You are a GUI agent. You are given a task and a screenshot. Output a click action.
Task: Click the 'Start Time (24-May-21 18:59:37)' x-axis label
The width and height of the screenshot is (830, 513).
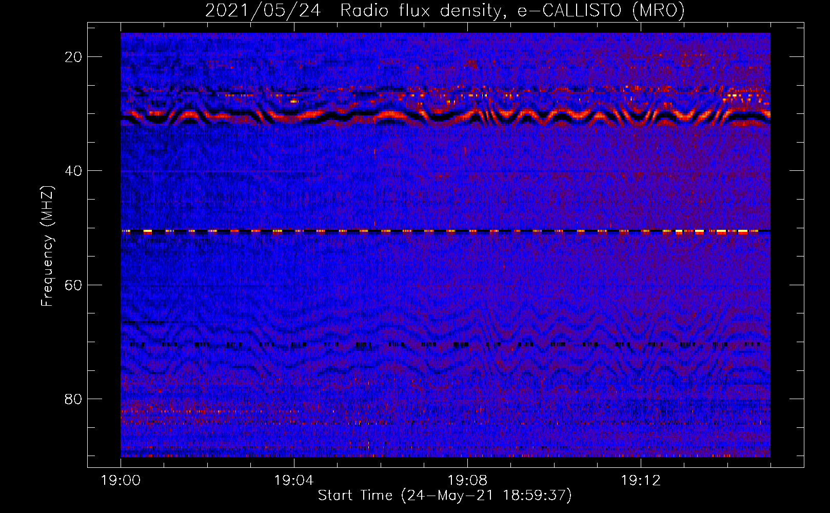445,496
